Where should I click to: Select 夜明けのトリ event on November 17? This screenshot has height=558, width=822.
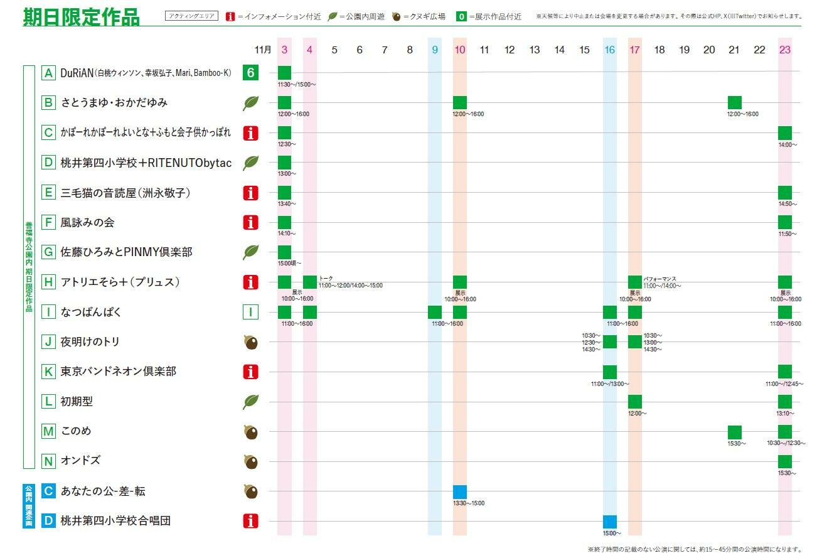tap(635, 341)
